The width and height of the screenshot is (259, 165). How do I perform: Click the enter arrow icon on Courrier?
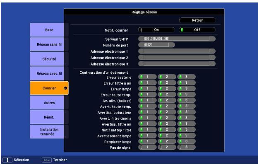[65, 88]
